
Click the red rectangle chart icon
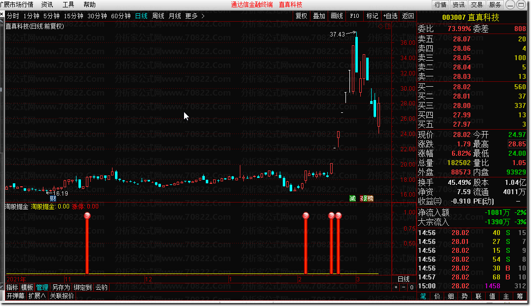(x=388, y=26)
